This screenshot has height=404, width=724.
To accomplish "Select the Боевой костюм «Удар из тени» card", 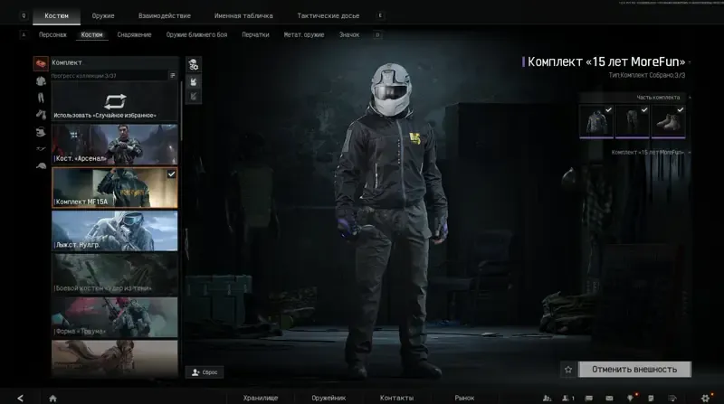I will pos(115,275).
